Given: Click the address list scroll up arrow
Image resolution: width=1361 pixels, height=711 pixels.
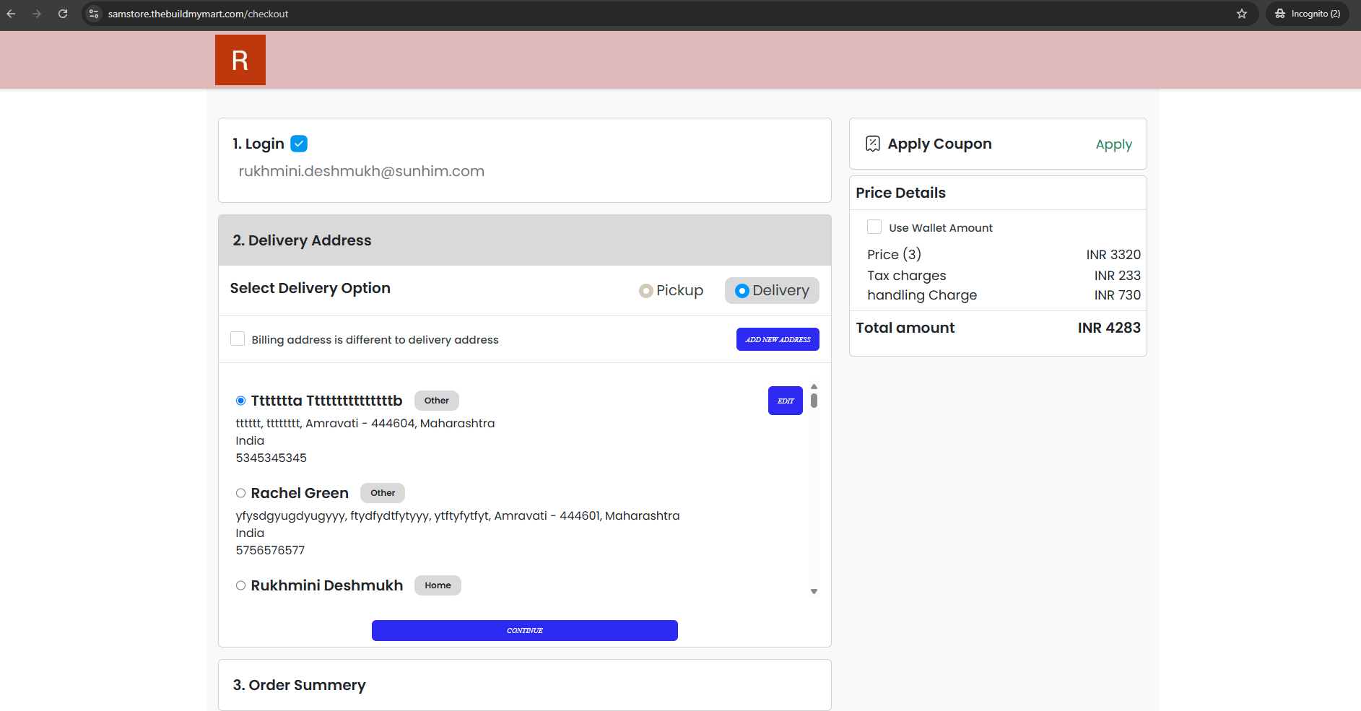Looking at the screenshot, I should (x=814, y=387).
